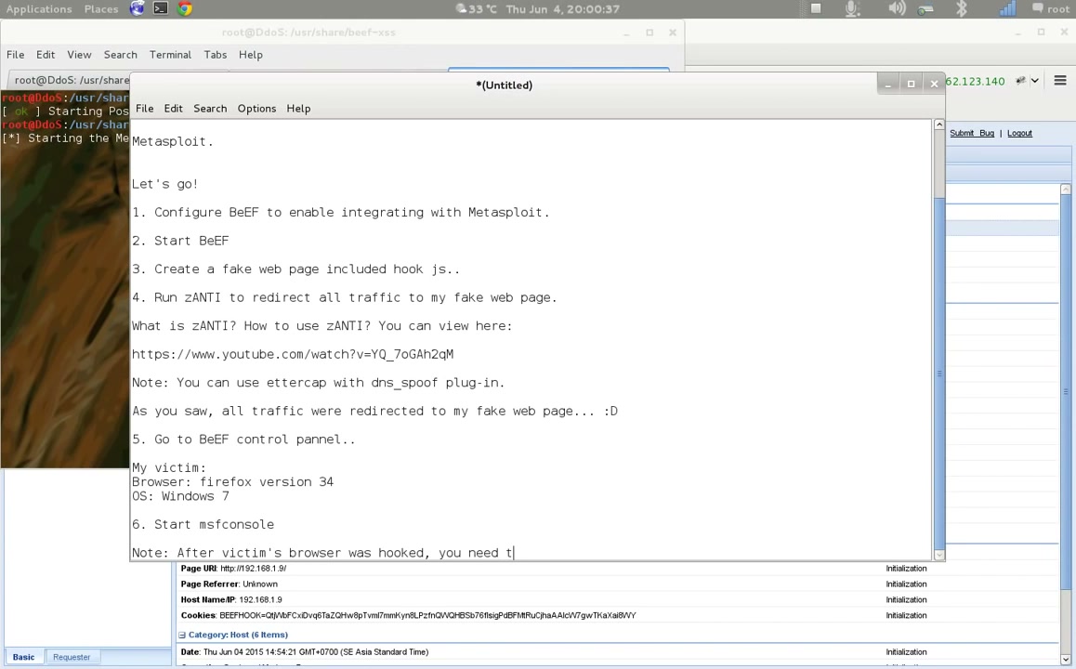Click the 'OS: Windows 7' line in editor
Screen dimensions: 1076x669
coord(180,496)
